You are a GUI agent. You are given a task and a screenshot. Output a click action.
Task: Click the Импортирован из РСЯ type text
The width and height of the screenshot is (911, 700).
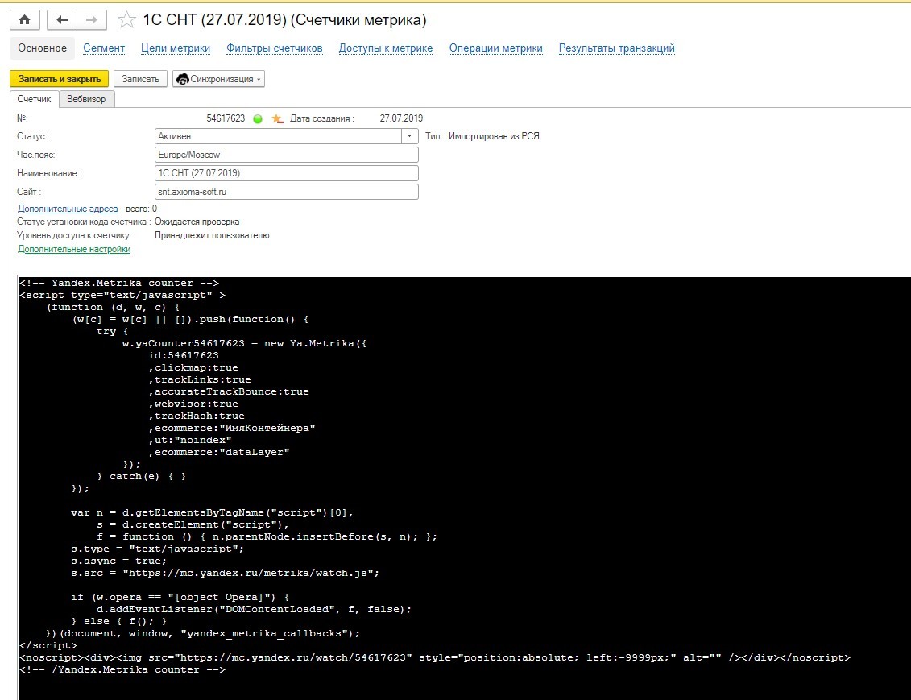coord(494,136)
